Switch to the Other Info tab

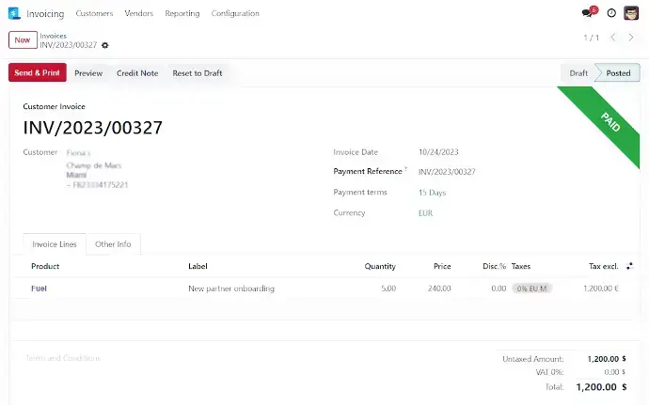[113, 244]
